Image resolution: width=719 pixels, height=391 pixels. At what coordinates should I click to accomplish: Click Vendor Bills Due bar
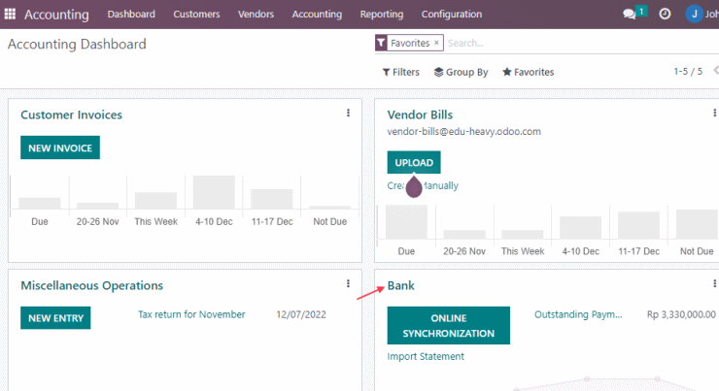[x=406, y=221]
